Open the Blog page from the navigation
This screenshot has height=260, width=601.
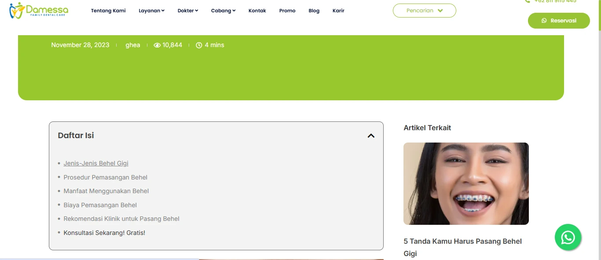coord(314,11)
